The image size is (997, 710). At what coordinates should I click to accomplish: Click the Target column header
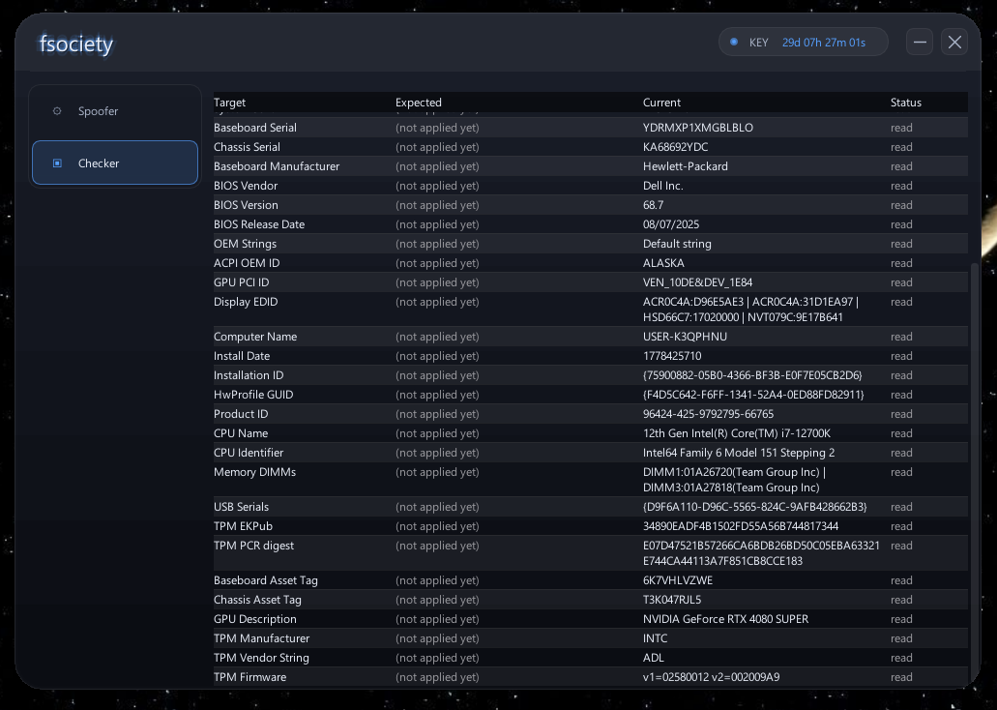(229, 103)
